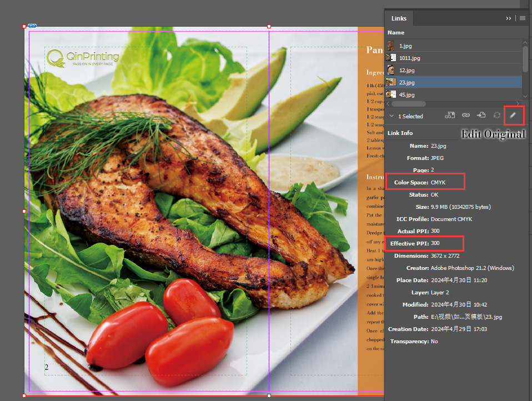Click the Size value '9.9 MB (10342075 bytes)'

click(461, 207)
